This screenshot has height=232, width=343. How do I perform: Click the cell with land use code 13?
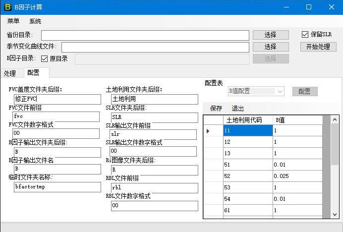pos(248,153)
